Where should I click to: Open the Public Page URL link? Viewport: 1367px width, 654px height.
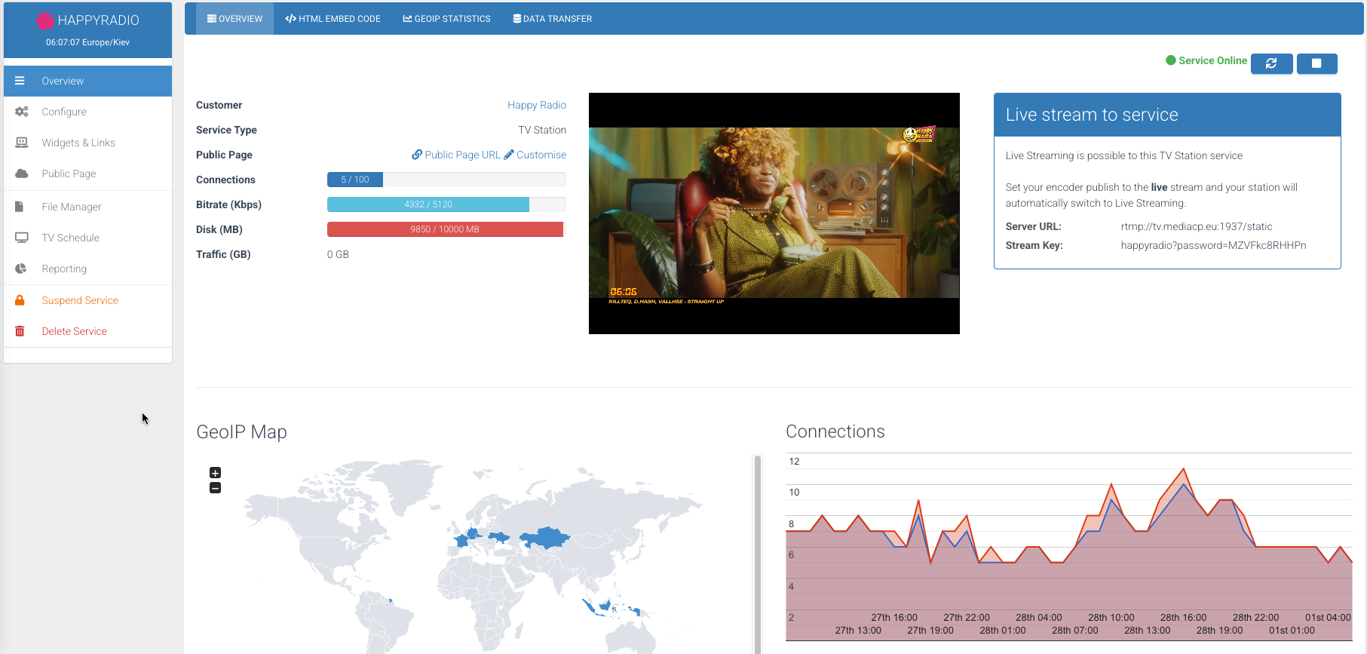tap(455, 155)
